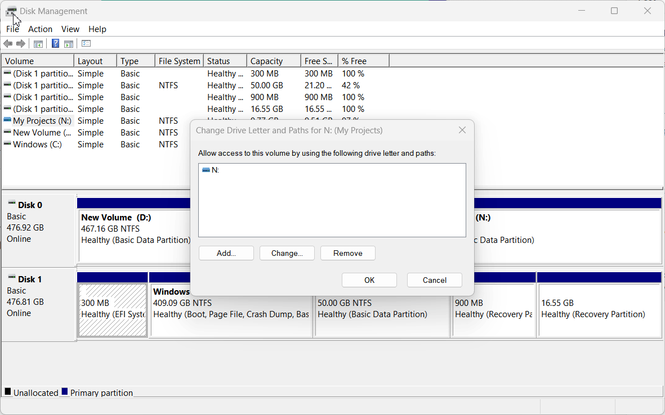Click the Settings checklist toolbar icon
This screenshot has height=415, width=665.
(x=86, y=43)
